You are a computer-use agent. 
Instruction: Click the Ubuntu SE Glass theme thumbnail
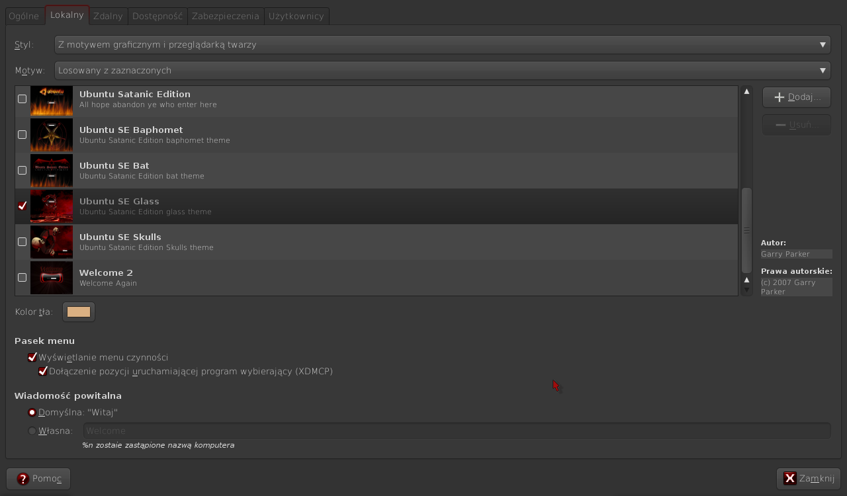(52, 206)
